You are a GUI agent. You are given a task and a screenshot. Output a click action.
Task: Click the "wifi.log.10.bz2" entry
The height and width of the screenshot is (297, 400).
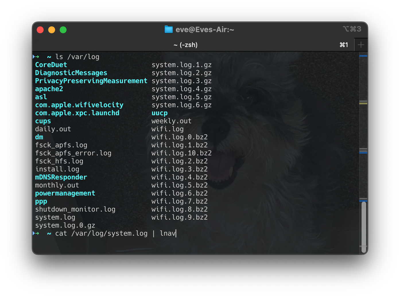(x=181, y=153)
